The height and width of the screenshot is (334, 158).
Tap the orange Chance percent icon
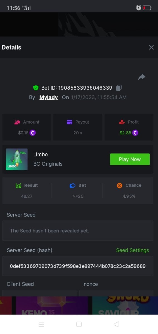pos(119,185)
